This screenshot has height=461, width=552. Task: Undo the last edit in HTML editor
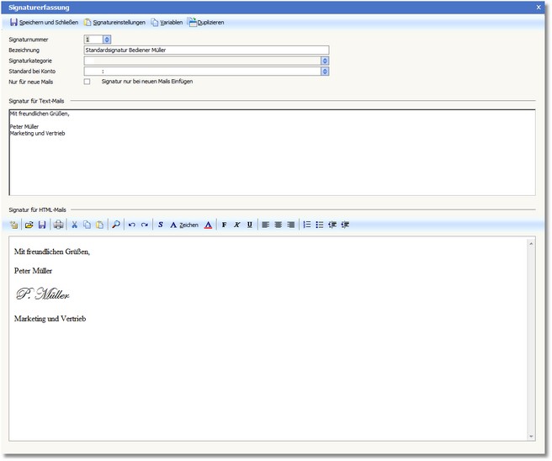pos(131,225)
